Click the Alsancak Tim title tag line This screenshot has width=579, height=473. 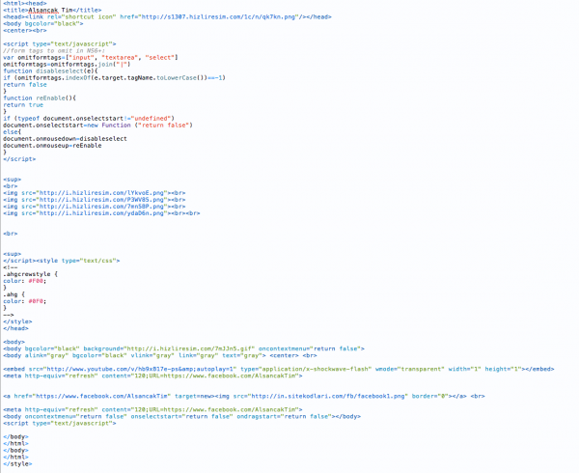[52, 10]
